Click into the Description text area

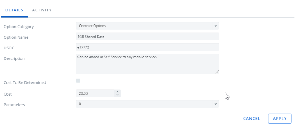point(147,64)
